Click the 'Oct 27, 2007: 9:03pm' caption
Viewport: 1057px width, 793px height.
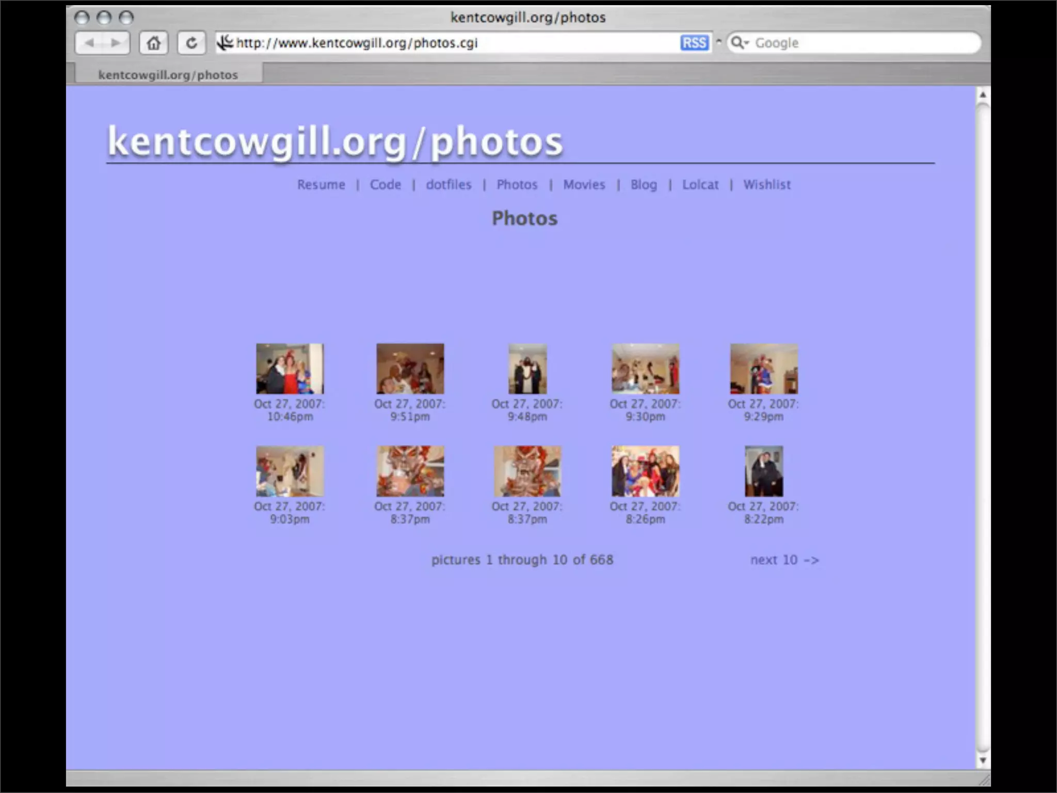pyautogui.click(x=290, y=513)
